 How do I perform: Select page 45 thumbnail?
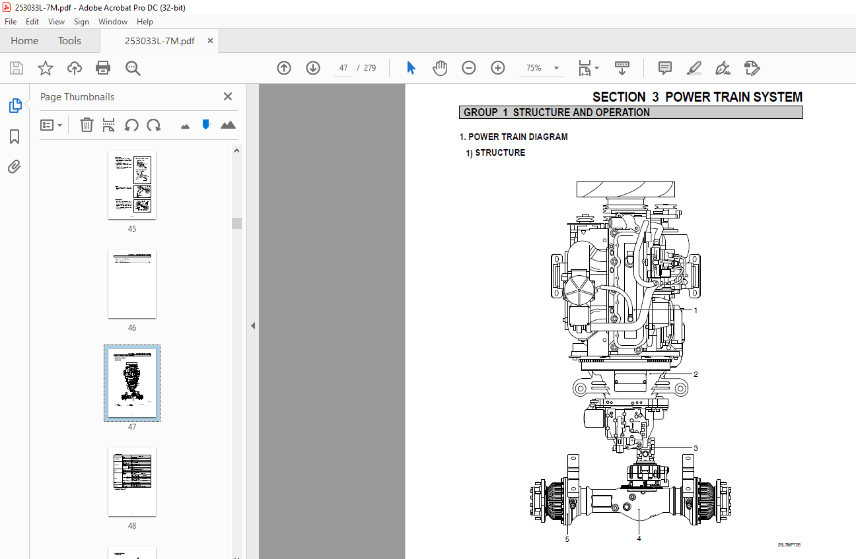click(x=132, y=185)
